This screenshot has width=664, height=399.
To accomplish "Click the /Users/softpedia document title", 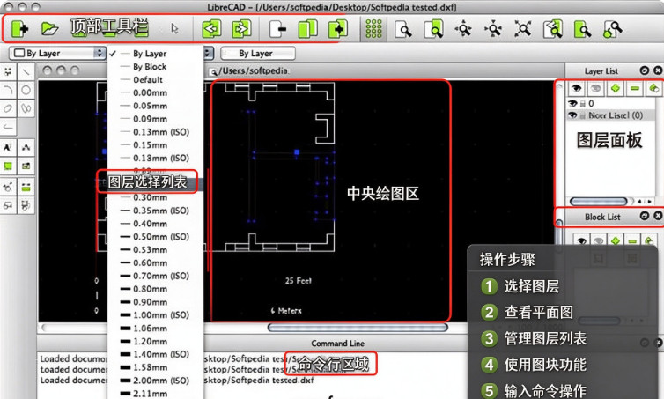I will coord(255,70).
